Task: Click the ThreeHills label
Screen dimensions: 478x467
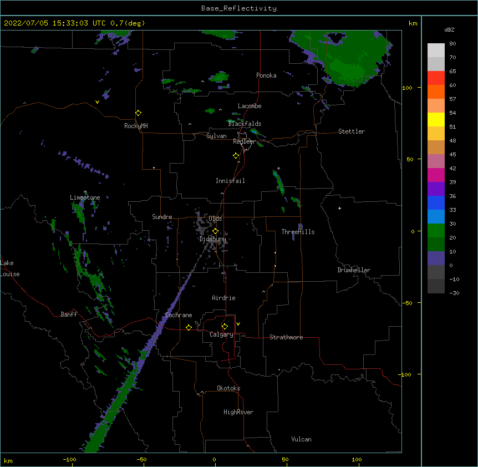Action: 298,232
